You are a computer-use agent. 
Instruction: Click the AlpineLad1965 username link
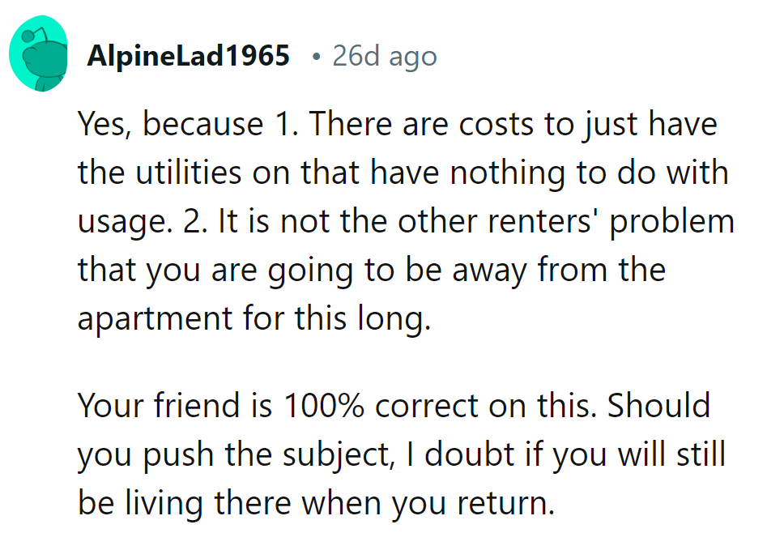point(188,56)
